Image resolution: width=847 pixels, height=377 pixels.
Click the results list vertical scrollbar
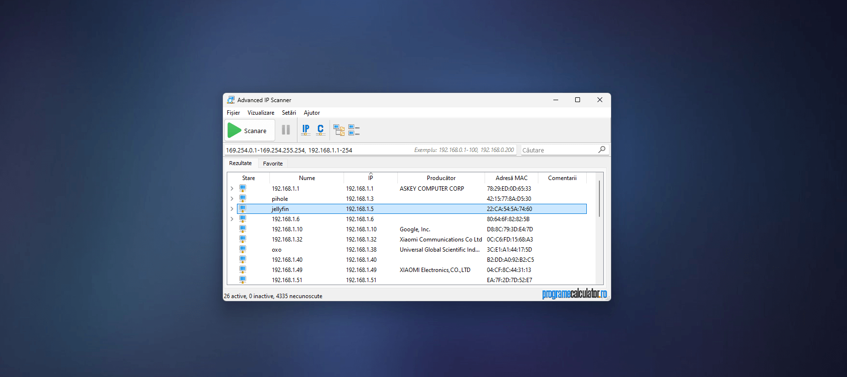pyautogui.click(x=599, y=198)
